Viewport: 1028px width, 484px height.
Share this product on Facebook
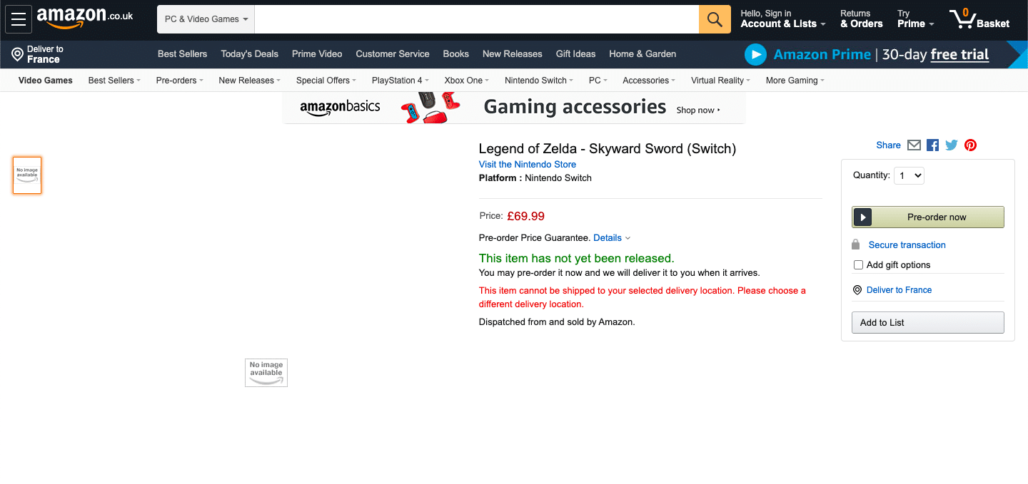(932, 145)
